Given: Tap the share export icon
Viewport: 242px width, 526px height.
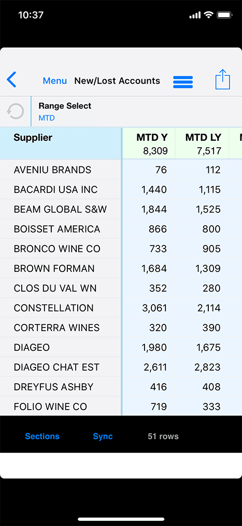Looking at the screenshot, I should pos(223,80).
